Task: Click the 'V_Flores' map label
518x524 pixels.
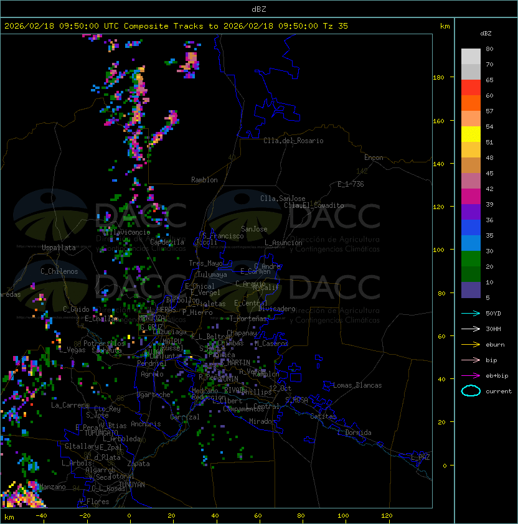Action: point(94,502)
